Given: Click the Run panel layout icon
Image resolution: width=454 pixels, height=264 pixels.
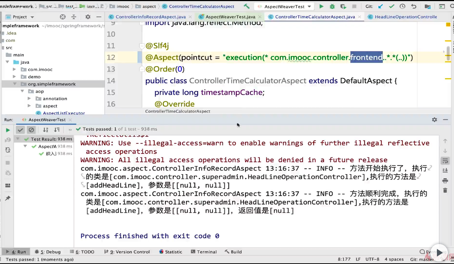Looking at the screenshot, I should [x=8, y=185].
